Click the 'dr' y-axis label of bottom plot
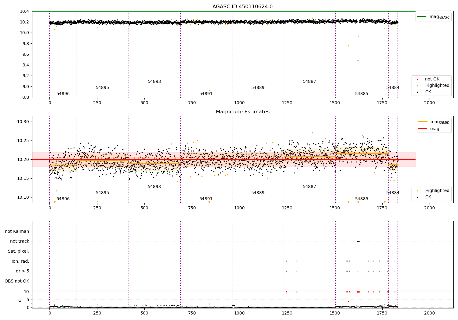Viewport: 458px width, 320px height. 20,300
